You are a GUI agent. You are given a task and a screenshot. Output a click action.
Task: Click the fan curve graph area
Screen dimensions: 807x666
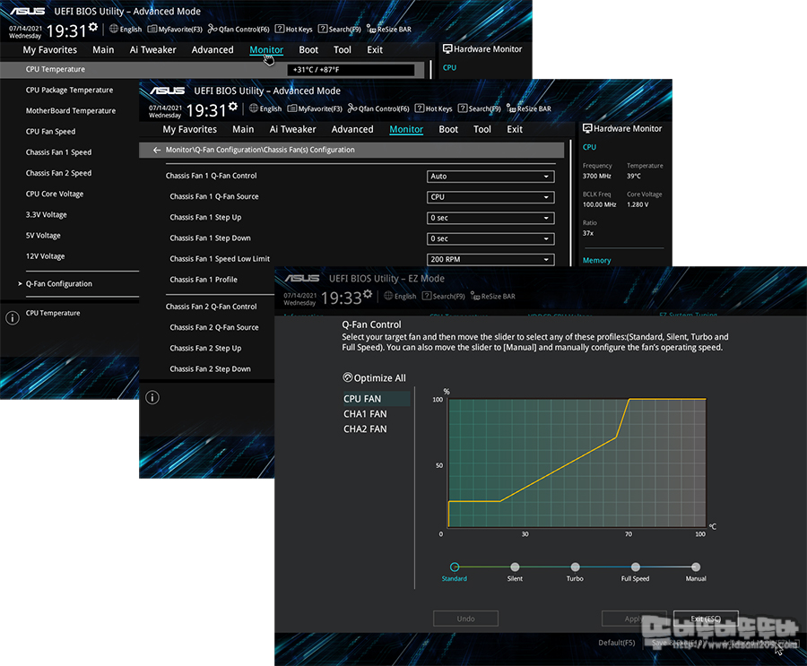tap(577, 463)
